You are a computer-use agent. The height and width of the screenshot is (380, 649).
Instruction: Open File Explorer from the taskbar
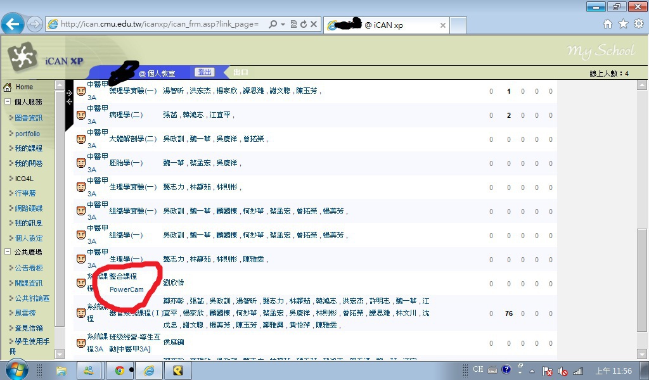[61, 370]
